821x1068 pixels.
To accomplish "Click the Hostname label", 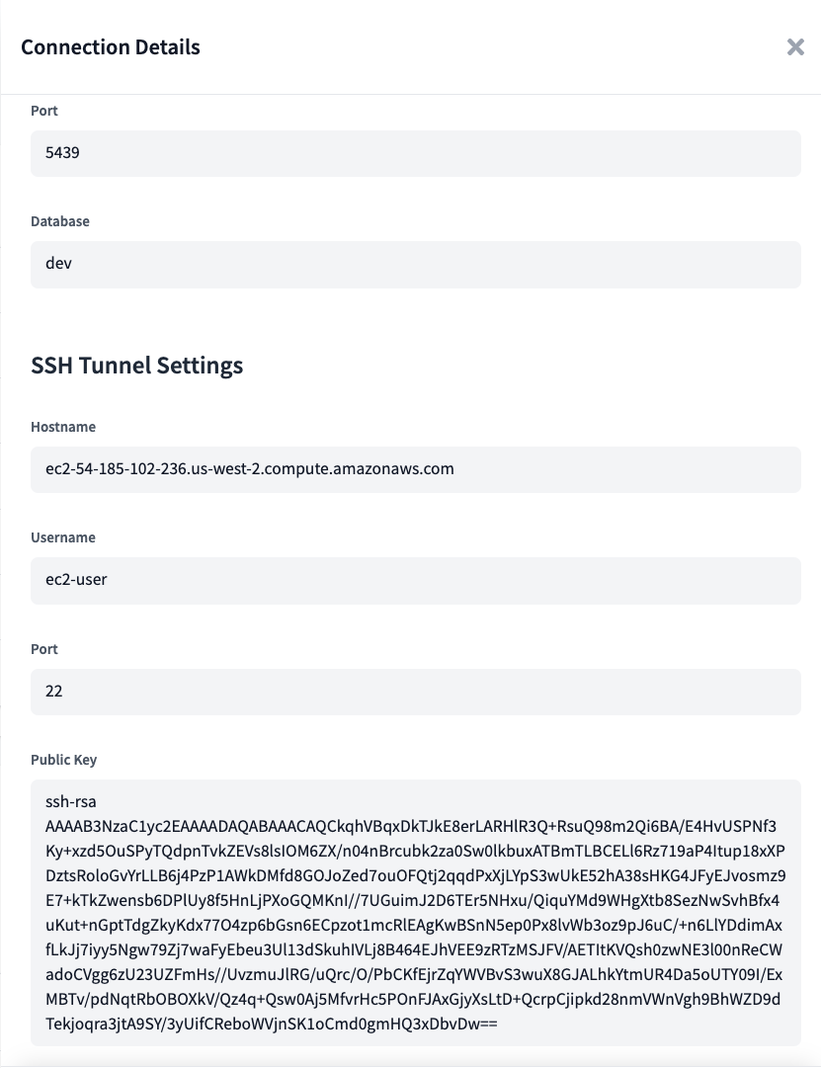I will [x=62, y=427].
